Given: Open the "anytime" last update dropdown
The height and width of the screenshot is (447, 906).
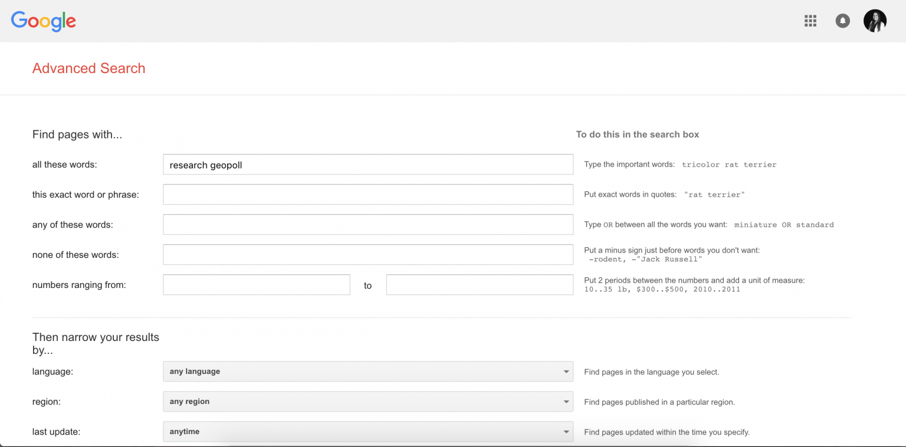Looking at the screenshot, I should (367, 432).
